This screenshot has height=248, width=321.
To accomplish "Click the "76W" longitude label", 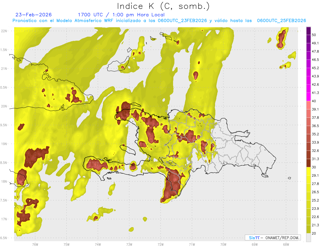I will [x=35, y=244].
